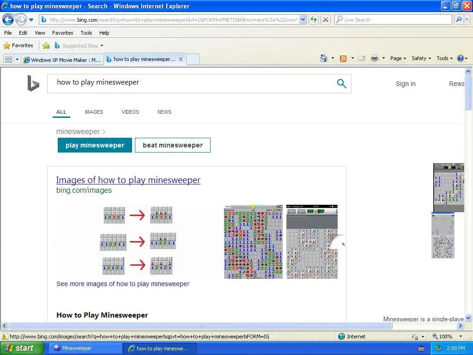Click the red Stop loading icon

coord(326,20)
